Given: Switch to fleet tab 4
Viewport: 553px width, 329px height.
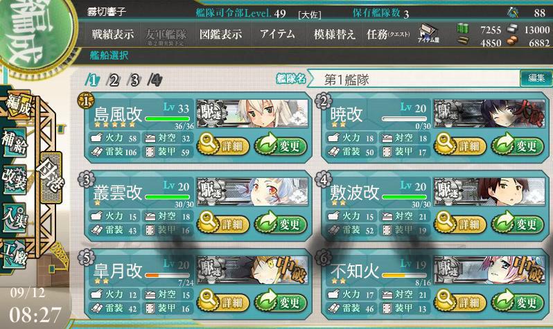Looking at the screenshot, I should coord(155,80).
